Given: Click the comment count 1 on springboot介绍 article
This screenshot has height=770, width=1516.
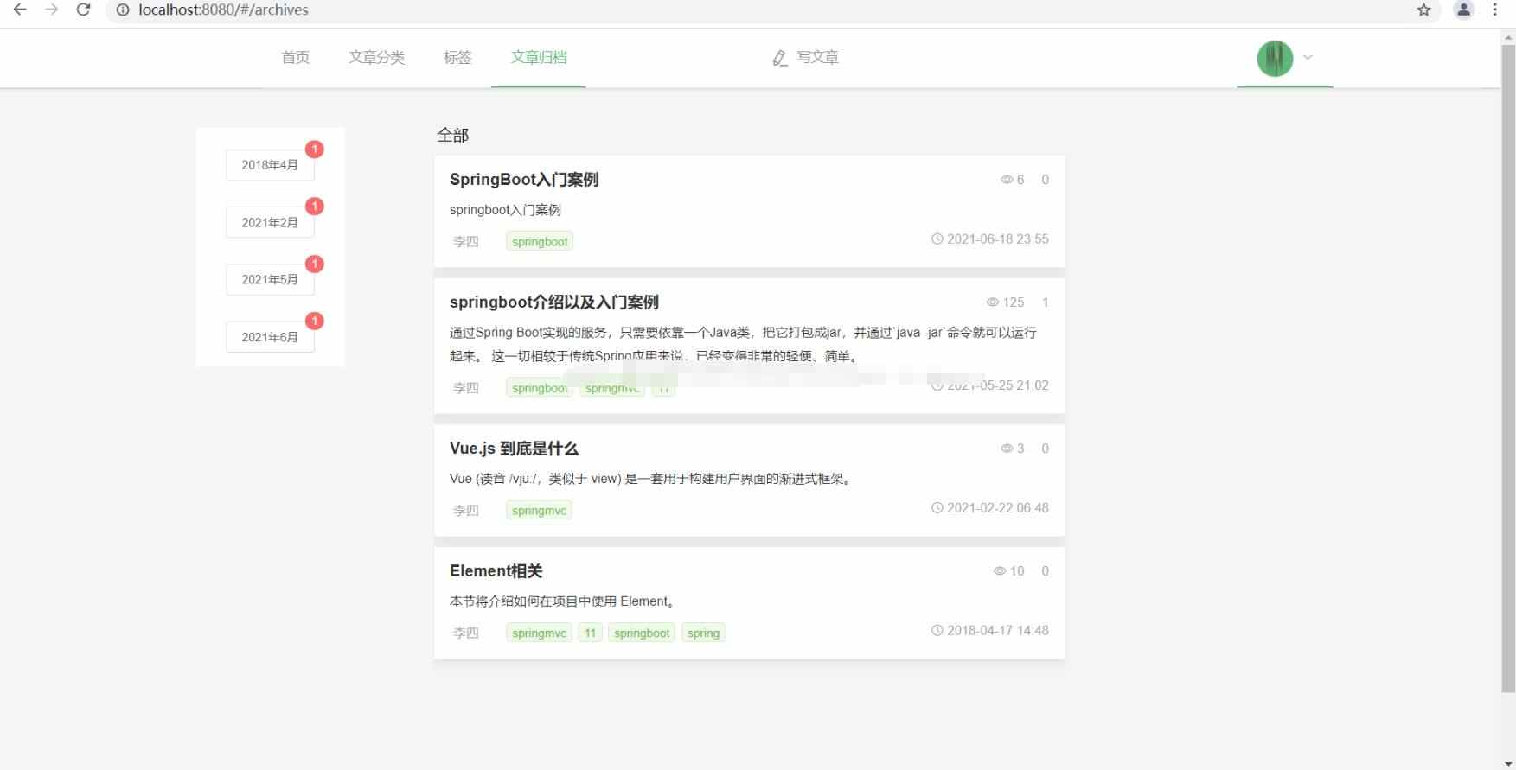Looking at the screenshot, I should tap(1045, 302).
